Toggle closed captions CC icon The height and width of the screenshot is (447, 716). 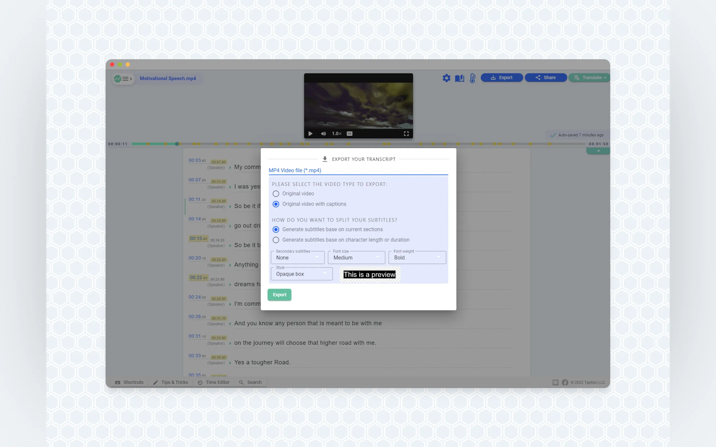[349, 134]
